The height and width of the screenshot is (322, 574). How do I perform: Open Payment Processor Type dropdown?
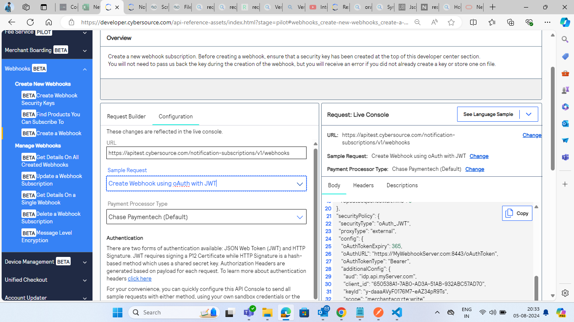click(206, 217)
